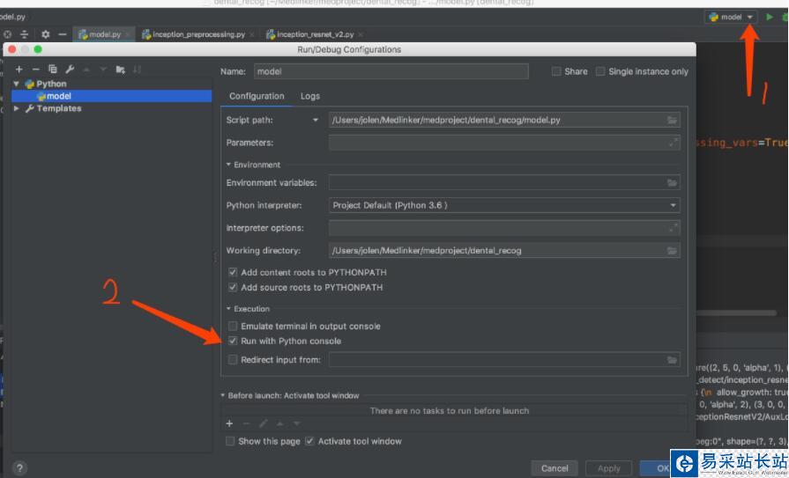Select model configuration in tree
The width and height of the screenshot is (789, 478).
pyautogui.click(x=112, y=96)
